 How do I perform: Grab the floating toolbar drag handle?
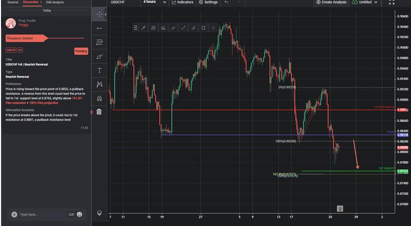[135, 28]
